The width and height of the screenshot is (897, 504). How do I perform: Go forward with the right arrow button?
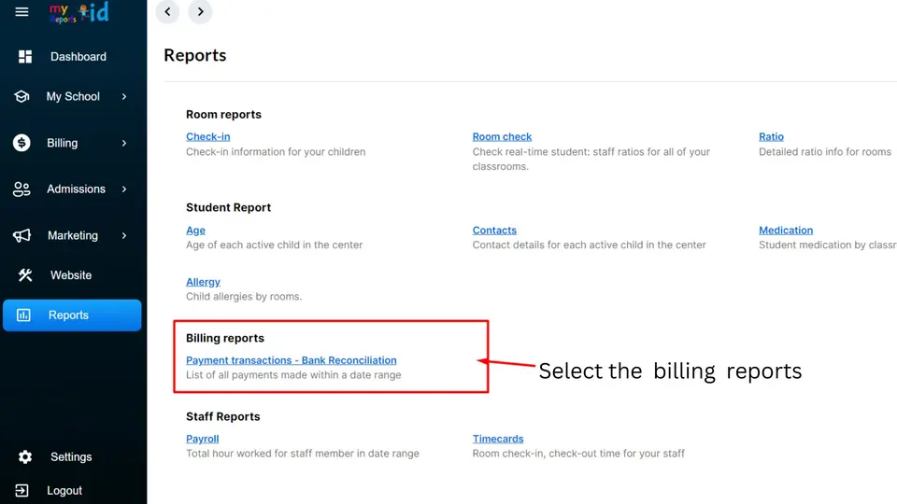[200, 11]
